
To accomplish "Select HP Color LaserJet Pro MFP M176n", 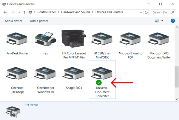I will [74, 39].
